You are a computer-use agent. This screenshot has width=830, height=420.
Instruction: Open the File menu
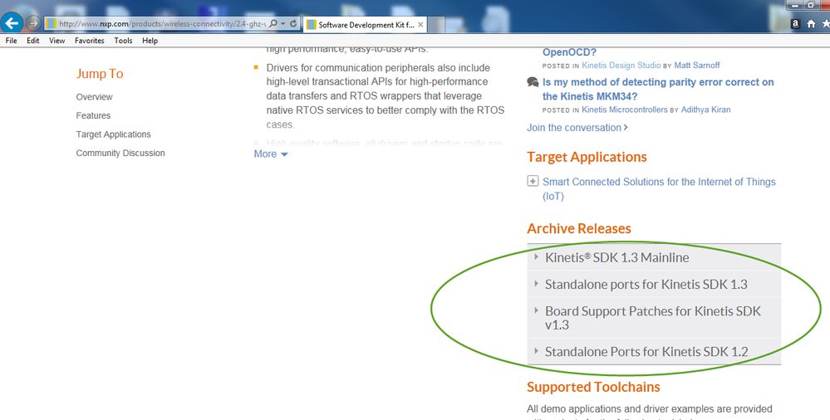[11, 40]
